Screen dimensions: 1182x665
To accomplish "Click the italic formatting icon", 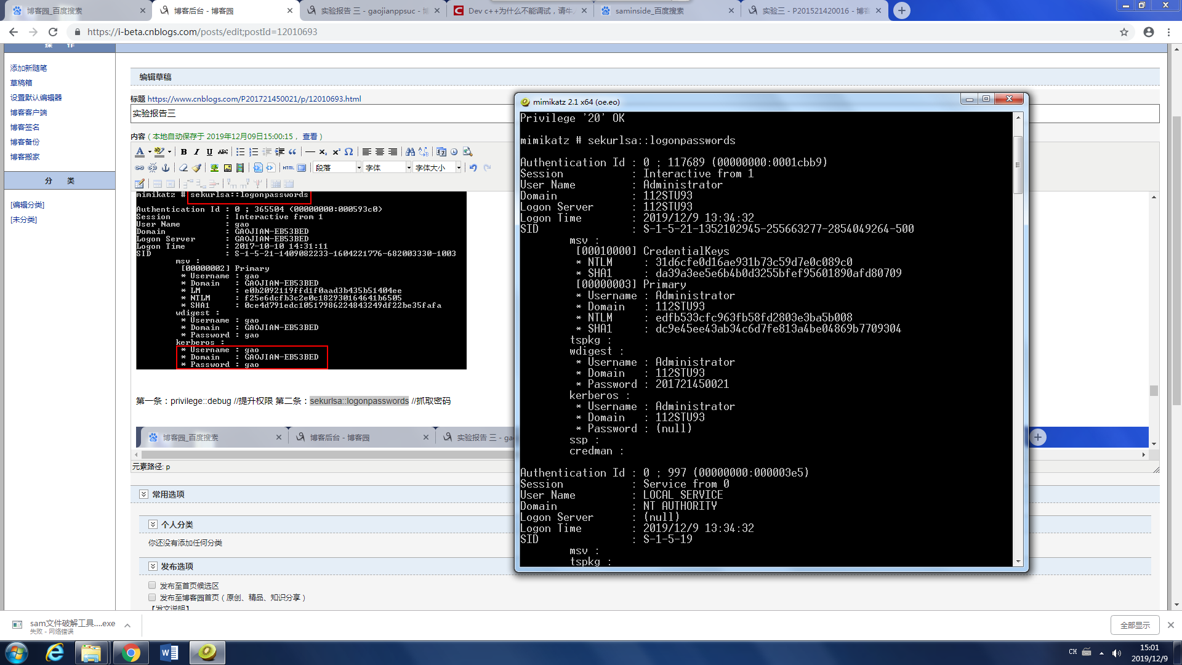I will [x=196, y=152].
